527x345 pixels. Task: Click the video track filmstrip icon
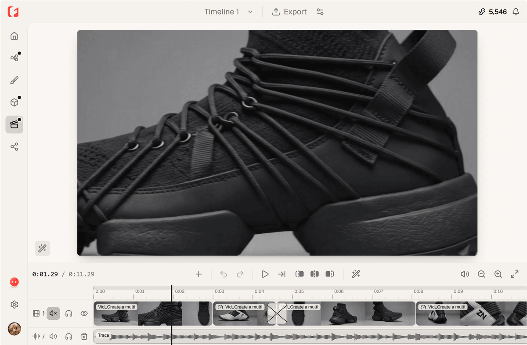pyautogui.click(x=36, y=313)
